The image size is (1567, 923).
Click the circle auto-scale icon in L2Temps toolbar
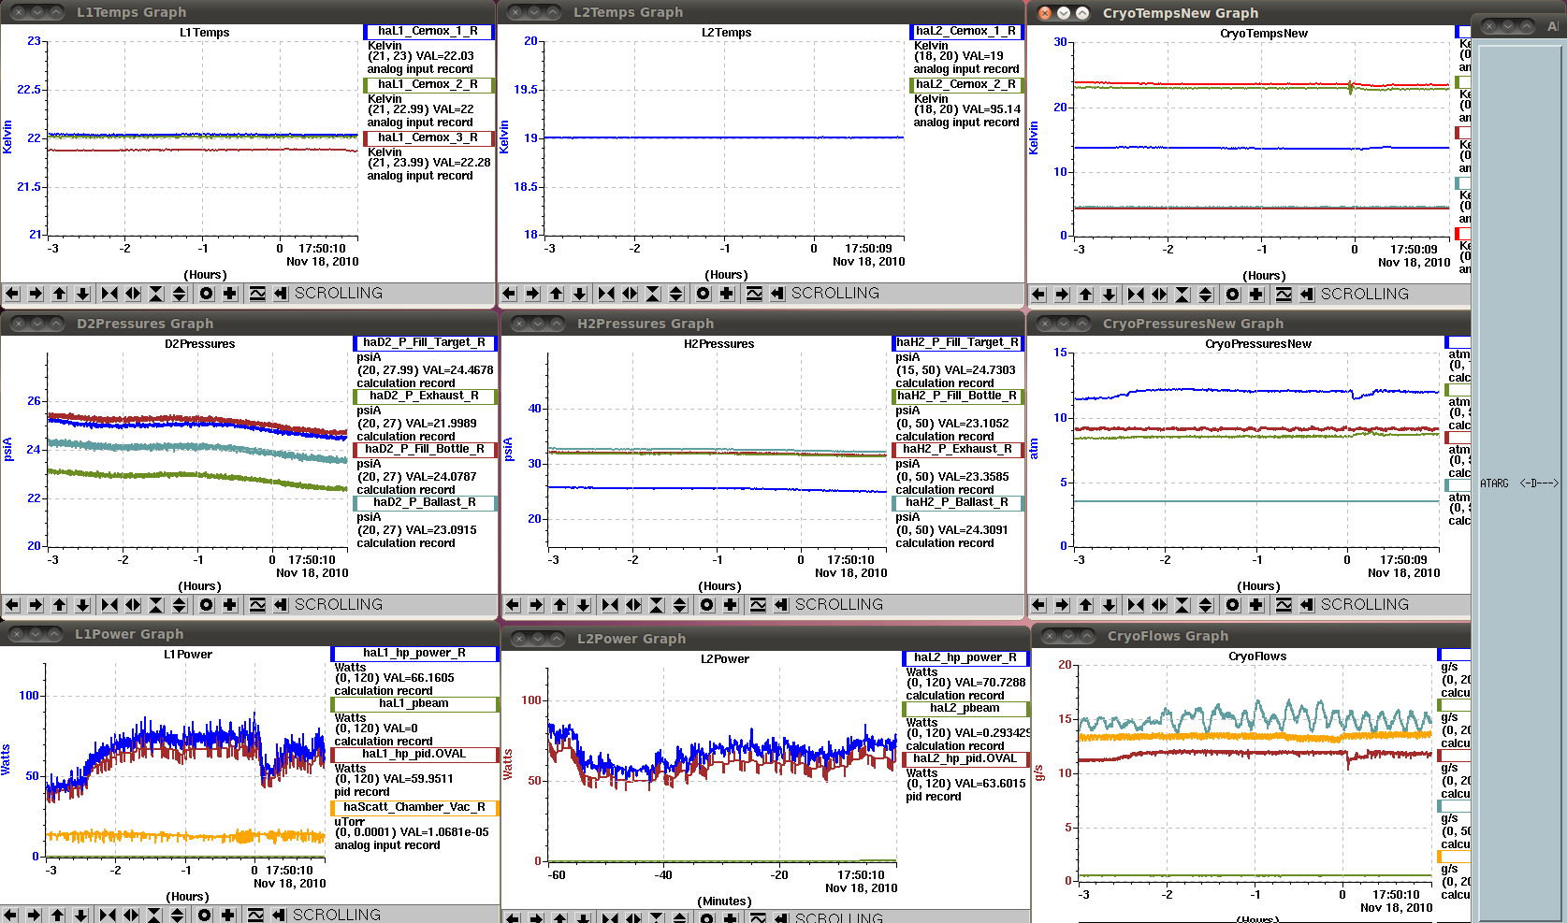click(704, 294)
